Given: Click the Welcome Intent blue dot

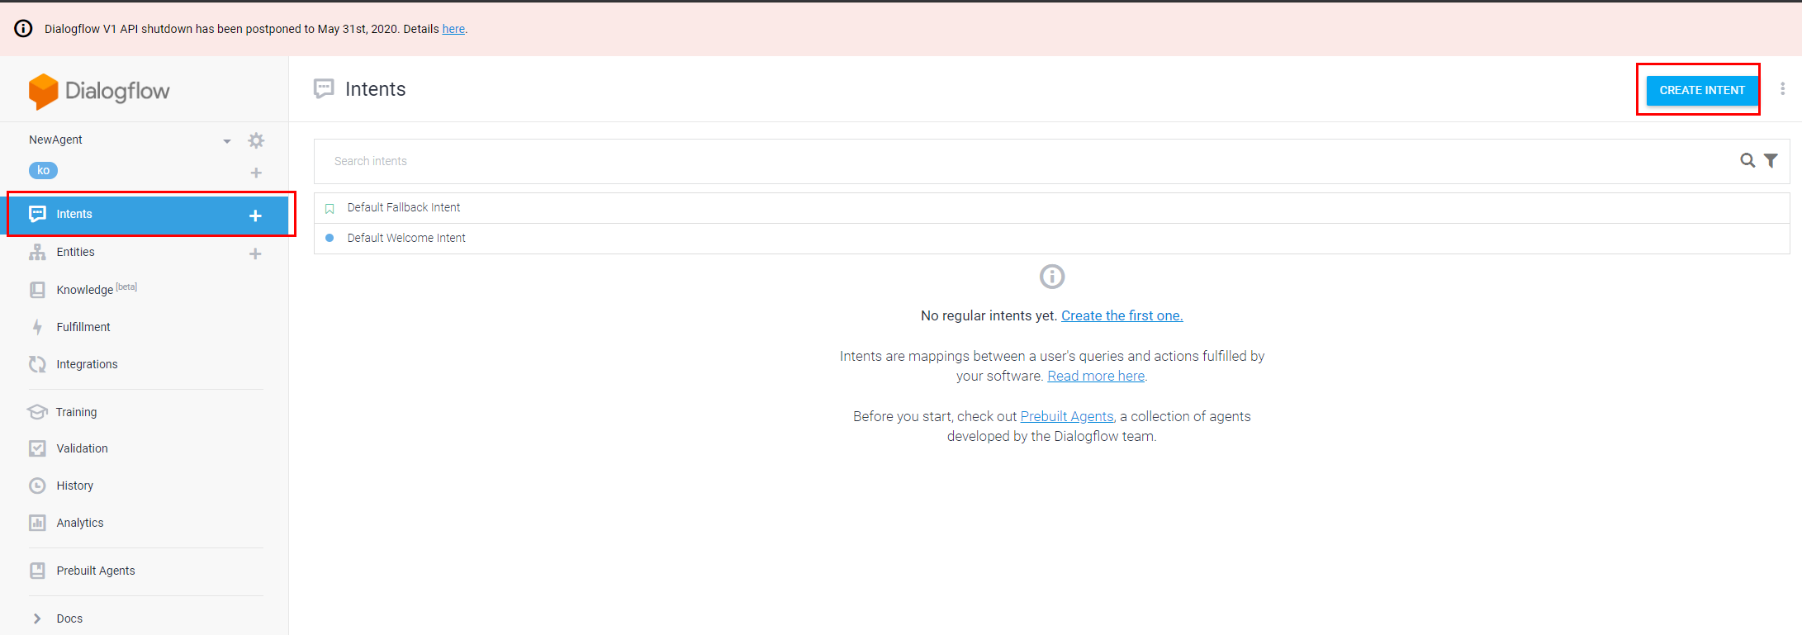Looking at the screenshot, I should 330,238.
